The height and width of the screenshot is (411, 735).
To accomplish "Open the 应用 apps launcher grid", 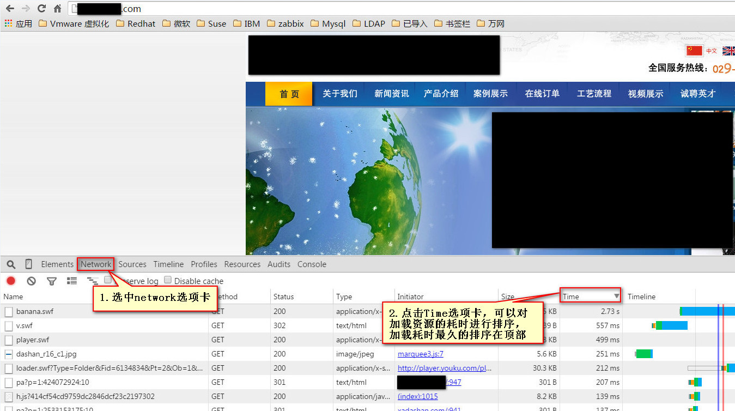I will tap(9, 23).
